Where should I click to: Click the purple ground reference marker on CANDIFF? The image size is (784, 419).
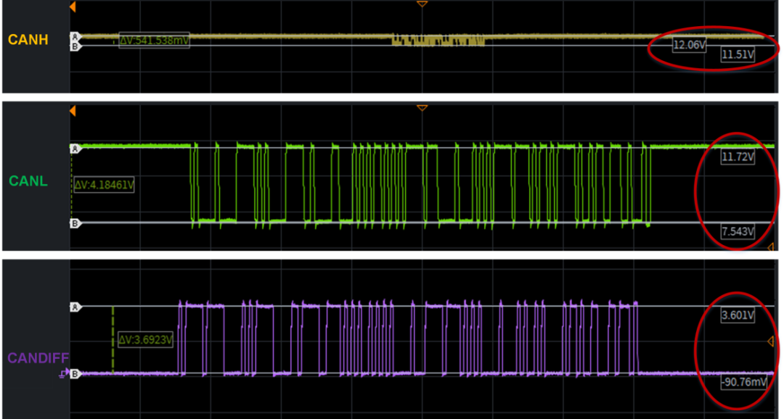(65, 373)
